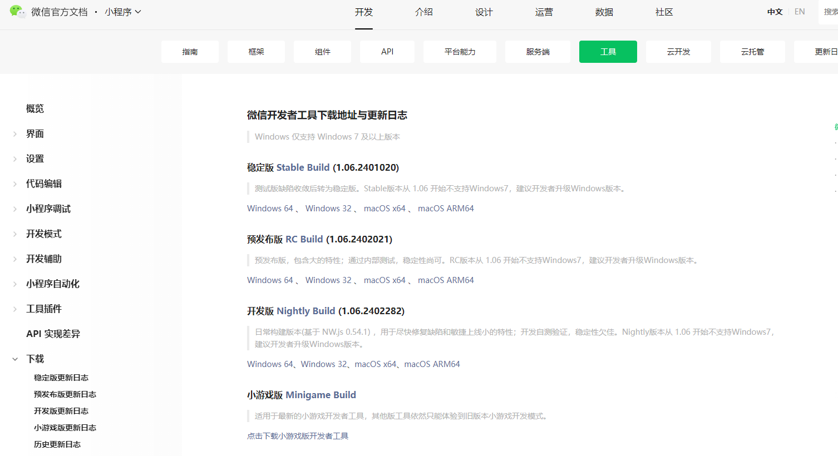Download Nightly Build macOS x64
Viewport: 838px width, 456px height.
coord(376,364)
